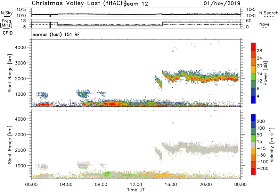Click the plot title 'Christmas Valley East (fitACF)'

pos(79,3)
